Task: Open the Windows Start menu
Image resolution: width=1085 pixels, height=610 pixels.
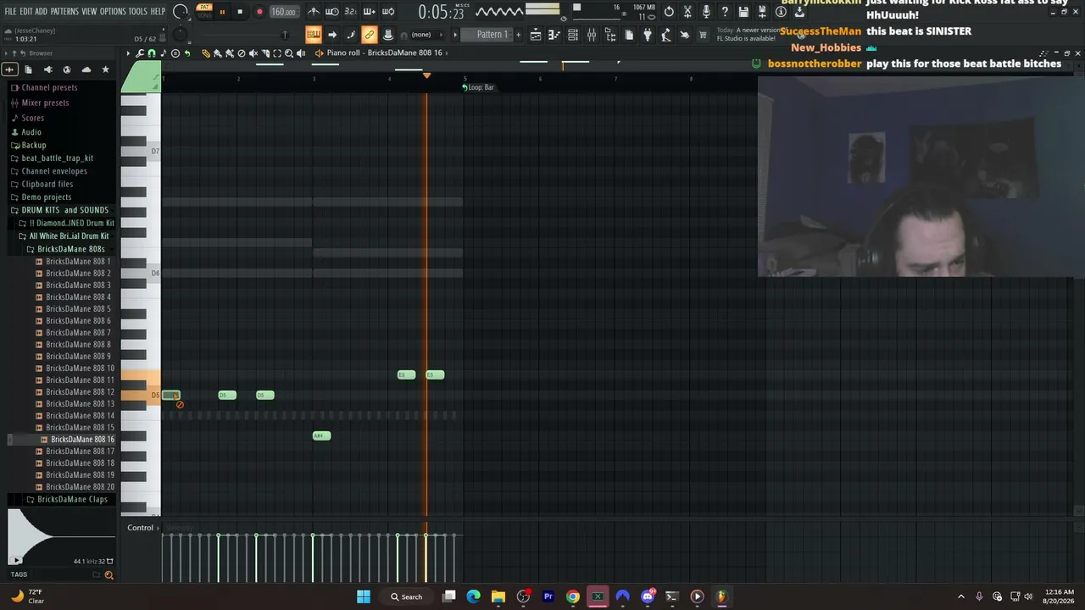Action: [364, 596]
